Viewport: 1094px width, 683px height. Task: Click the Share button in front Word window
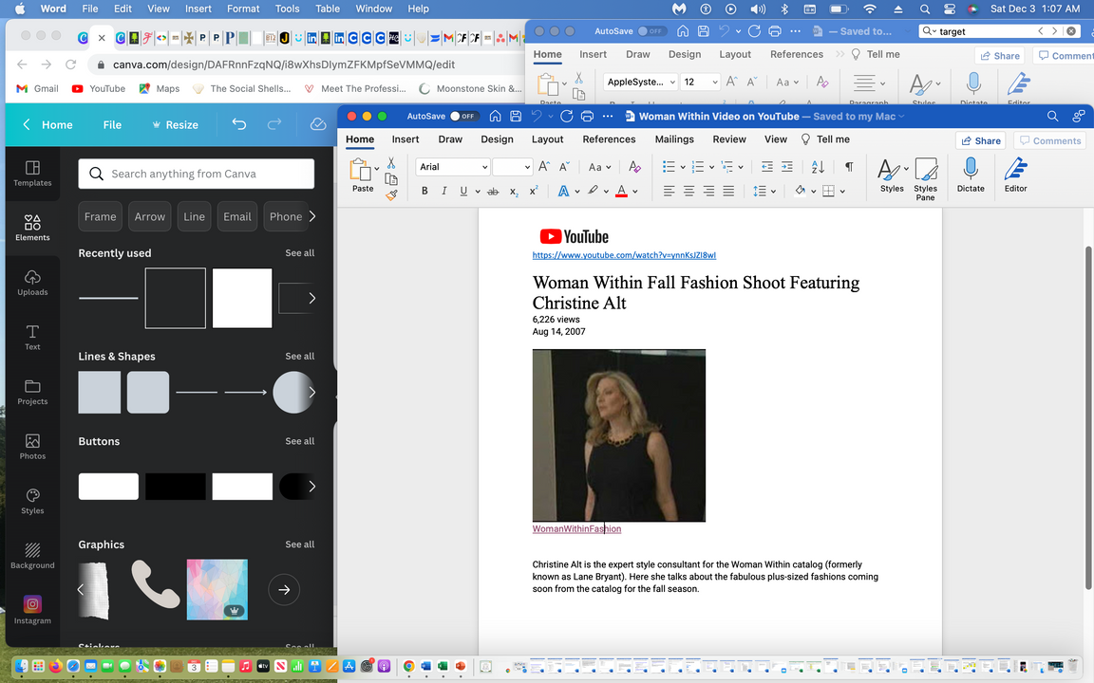point(980,140)
